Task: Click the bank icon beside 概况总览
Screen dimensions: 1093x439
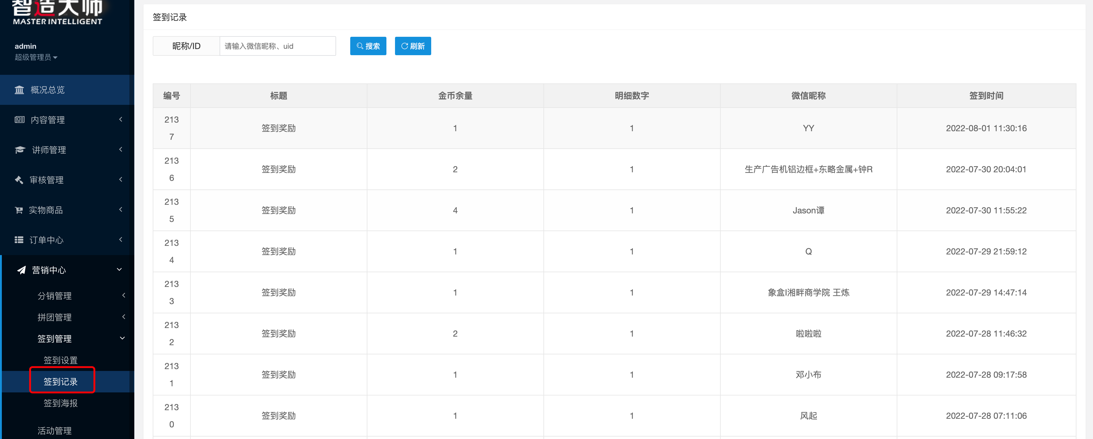Action: (19, 90)
